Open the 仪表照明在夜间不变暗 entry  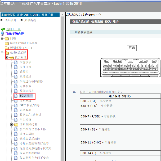(x=34, y=158)
